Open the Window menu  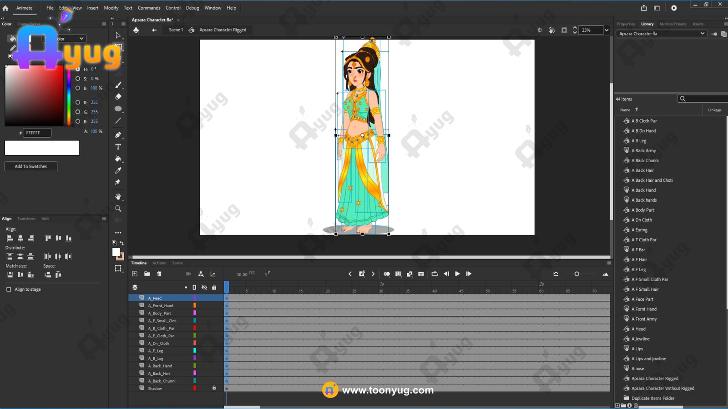pyautogui.click(x=213, y=8)
